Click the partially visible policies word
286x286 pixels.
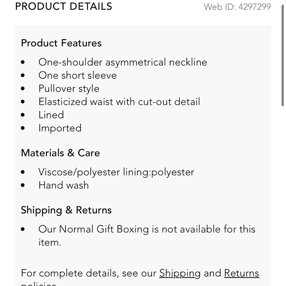click(39, 284)
